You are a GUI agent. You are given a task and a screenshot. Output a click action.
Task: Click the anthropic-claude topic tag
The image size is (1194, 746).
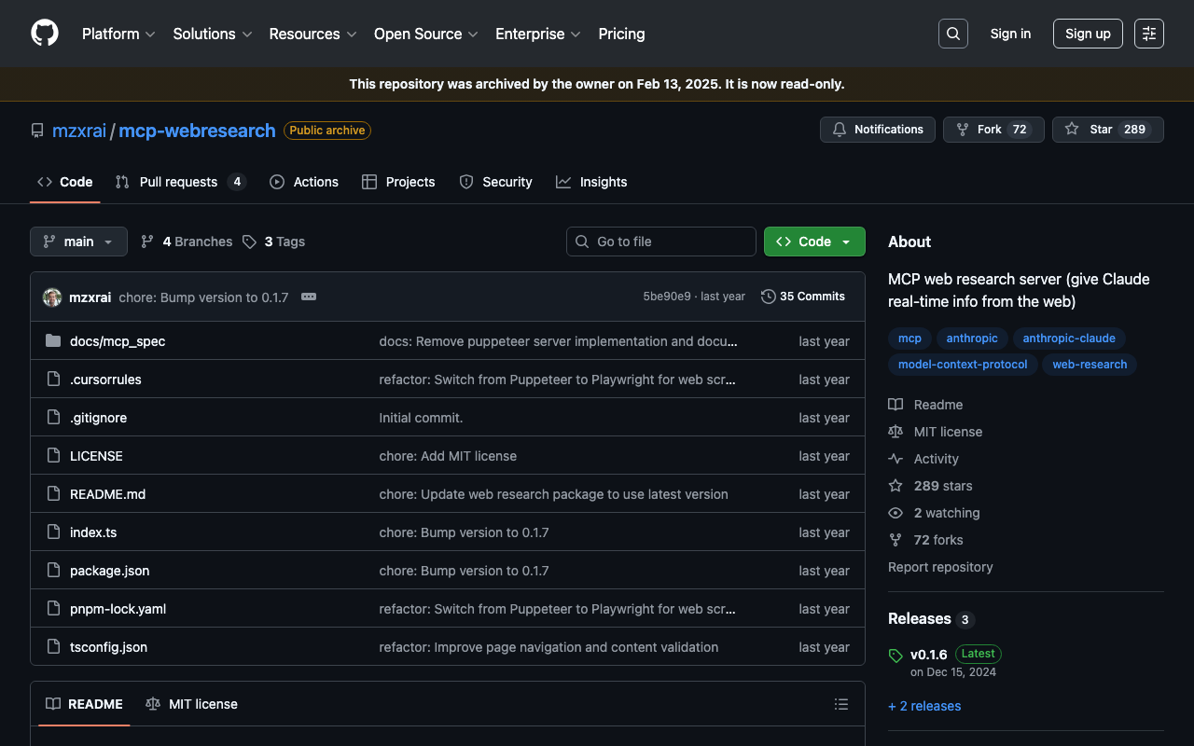(1069, 338)
